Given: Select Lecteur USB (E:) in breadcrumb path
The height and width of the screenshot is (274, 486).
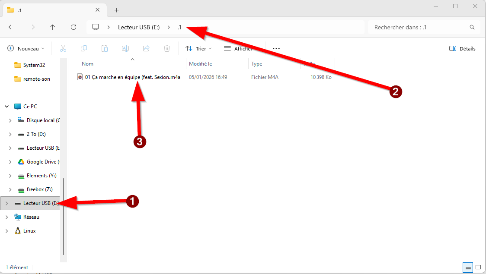Looking at the screenshot, I should 138,27.
